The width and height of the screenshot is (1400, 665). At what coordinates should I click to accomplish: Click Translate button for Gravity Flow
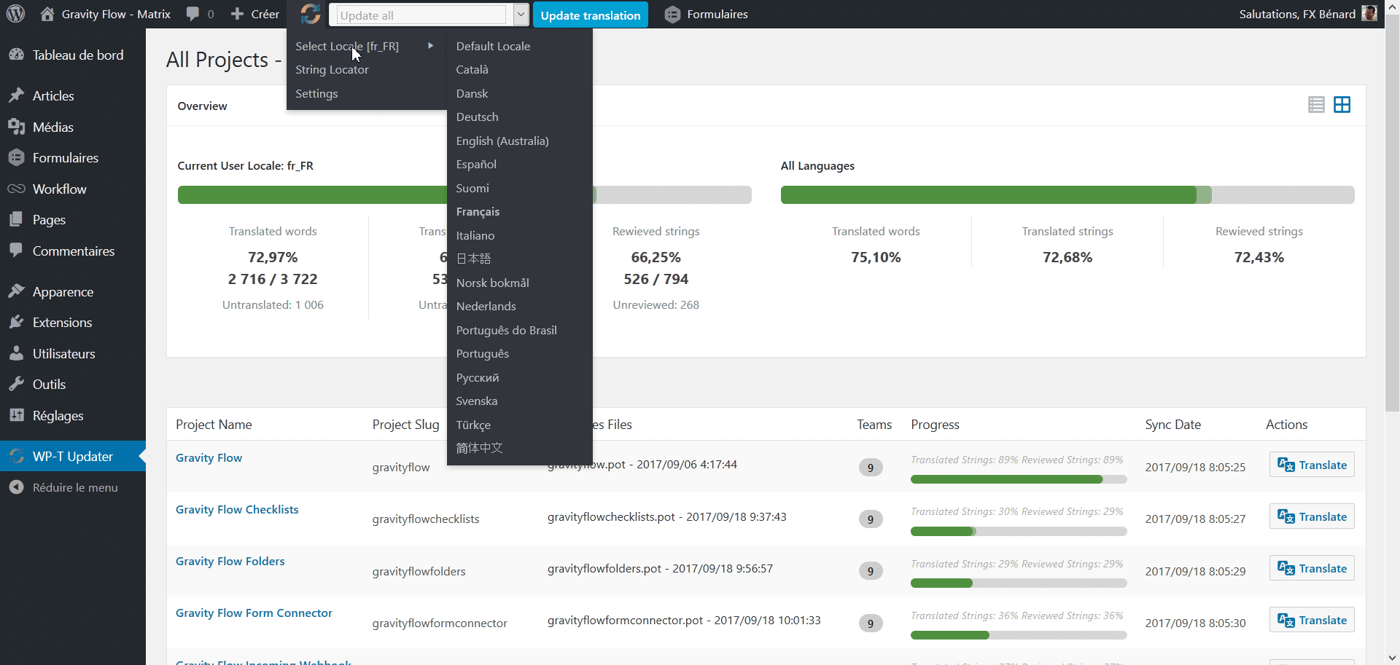[1312, 465]
